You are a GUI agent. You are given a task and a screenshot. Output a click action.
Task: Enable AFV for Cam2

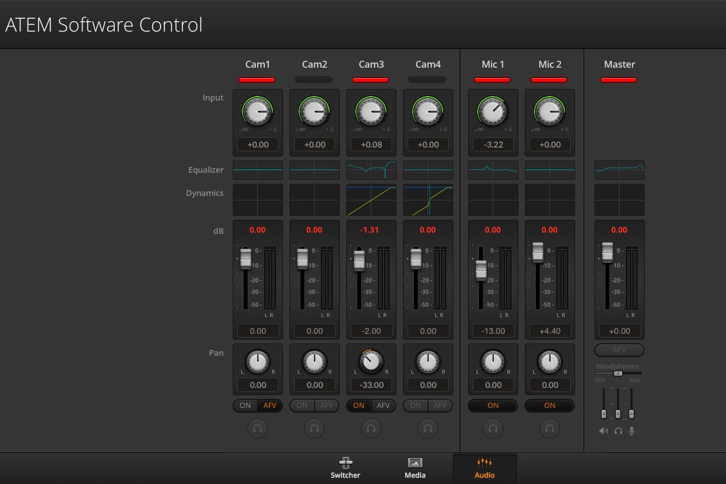(326, 405)
